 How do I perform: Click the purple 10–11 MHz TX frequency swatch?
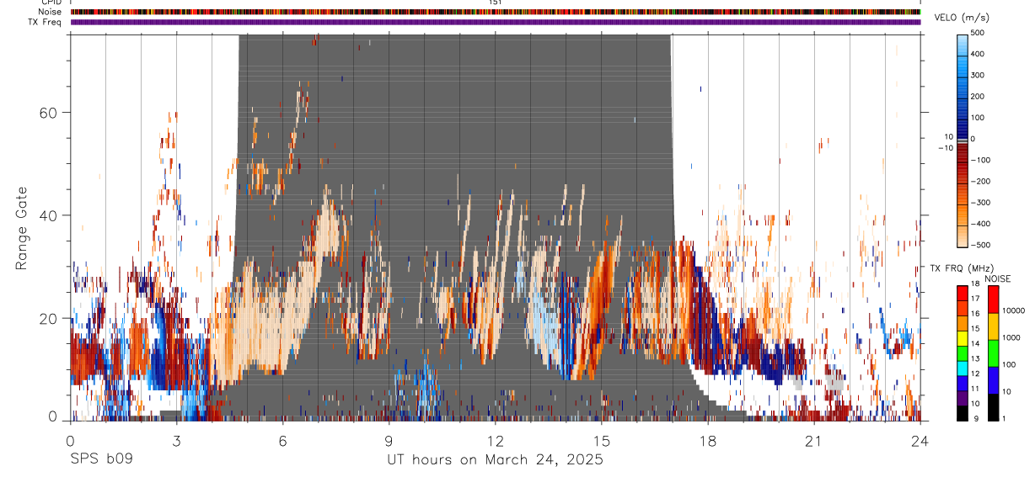[x=963, y=398]
